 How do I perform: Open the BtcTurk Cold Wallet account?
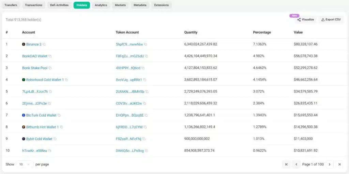click(x=41, y=115)
